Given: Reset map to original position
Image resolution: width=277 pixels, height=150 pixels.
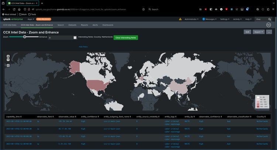Looking at the screenshot, I should click(x=8, y=65).
